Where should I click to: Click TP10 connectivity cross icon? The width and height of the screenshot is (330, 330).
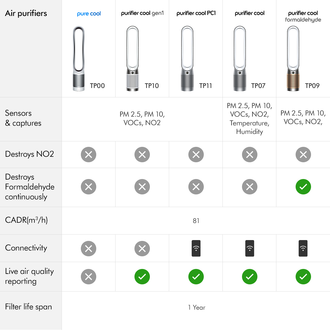coord(142,249)
